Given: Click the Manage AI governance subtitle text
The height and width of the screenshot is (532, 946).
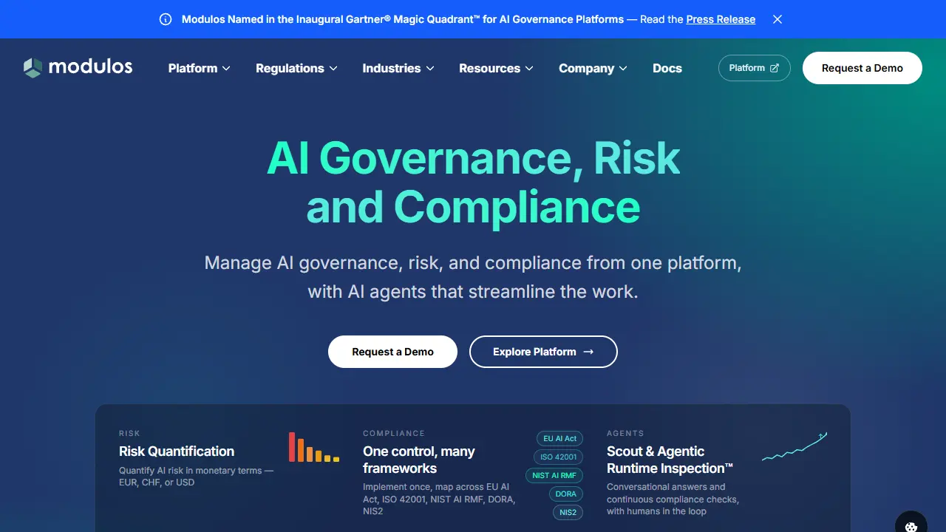Looking at the screenshot, I should [x=473, y=277].
